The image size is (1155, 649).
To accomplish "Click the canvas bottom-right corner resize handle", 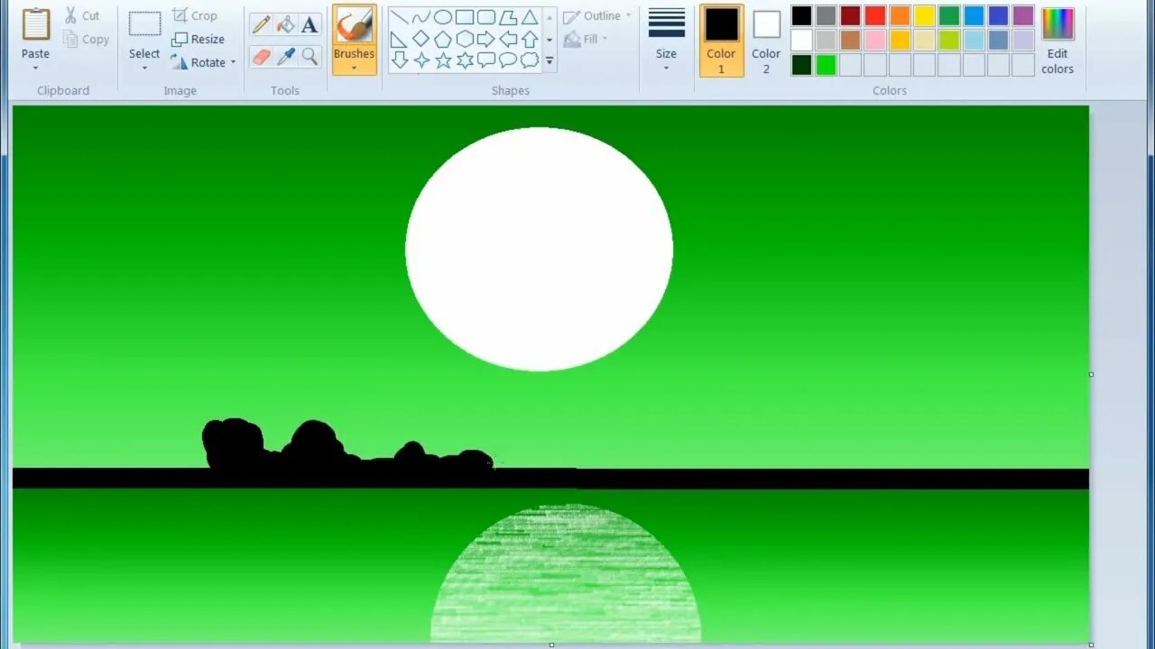I will click(1091, 644).
